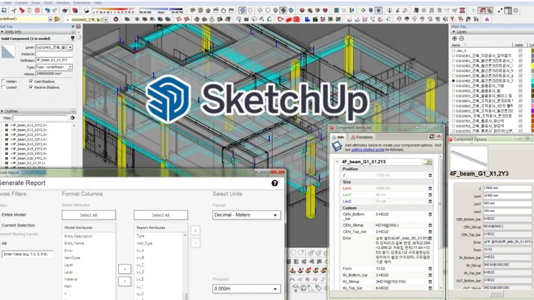This screenshot has width=534, height=300.
Task: Switch to the Functions tab
Action: coord(362,137)
